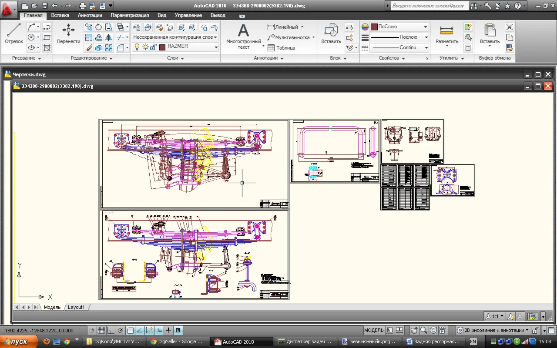Open the RAZMER layer dropdown

click(215, 47)
